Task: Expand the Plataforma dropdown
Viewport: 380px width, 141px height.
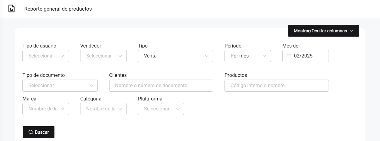Action: [161, 109]
